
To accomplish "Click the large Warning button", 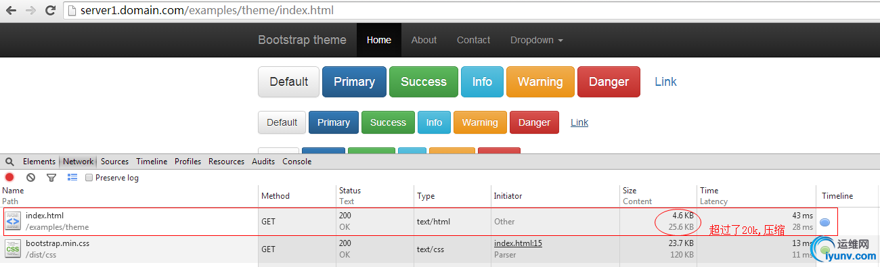I will click(x=540, y=82).
